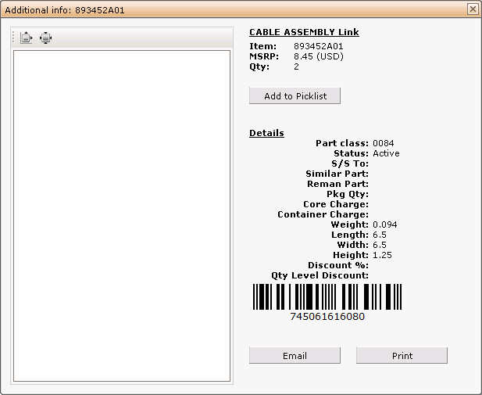Click the Additional info title bar
The height and width of the screenshot is (395, 482).
234,10
